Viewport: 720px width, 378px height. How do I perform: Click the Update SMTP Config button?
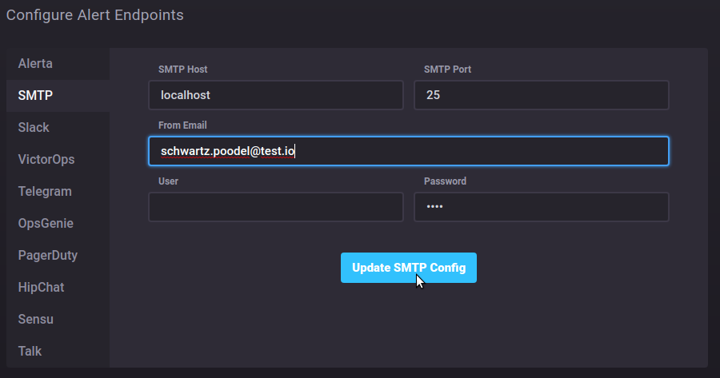click(408, 268)
